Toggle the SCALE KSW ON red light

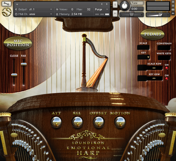(167, 68)
